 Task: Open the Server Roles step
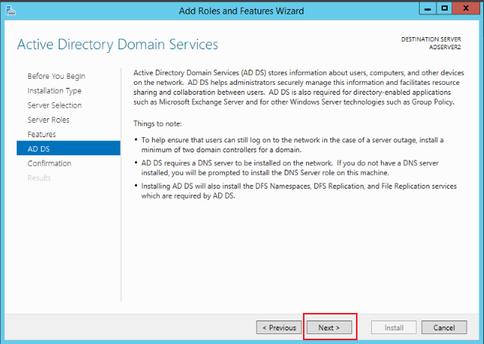[x=48, y=120]
